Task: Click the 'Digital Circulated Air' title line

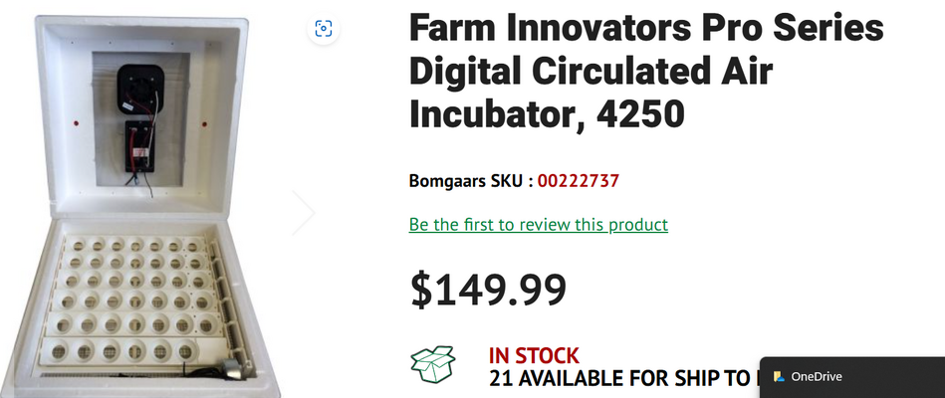Action: click(x=591, y=73)
